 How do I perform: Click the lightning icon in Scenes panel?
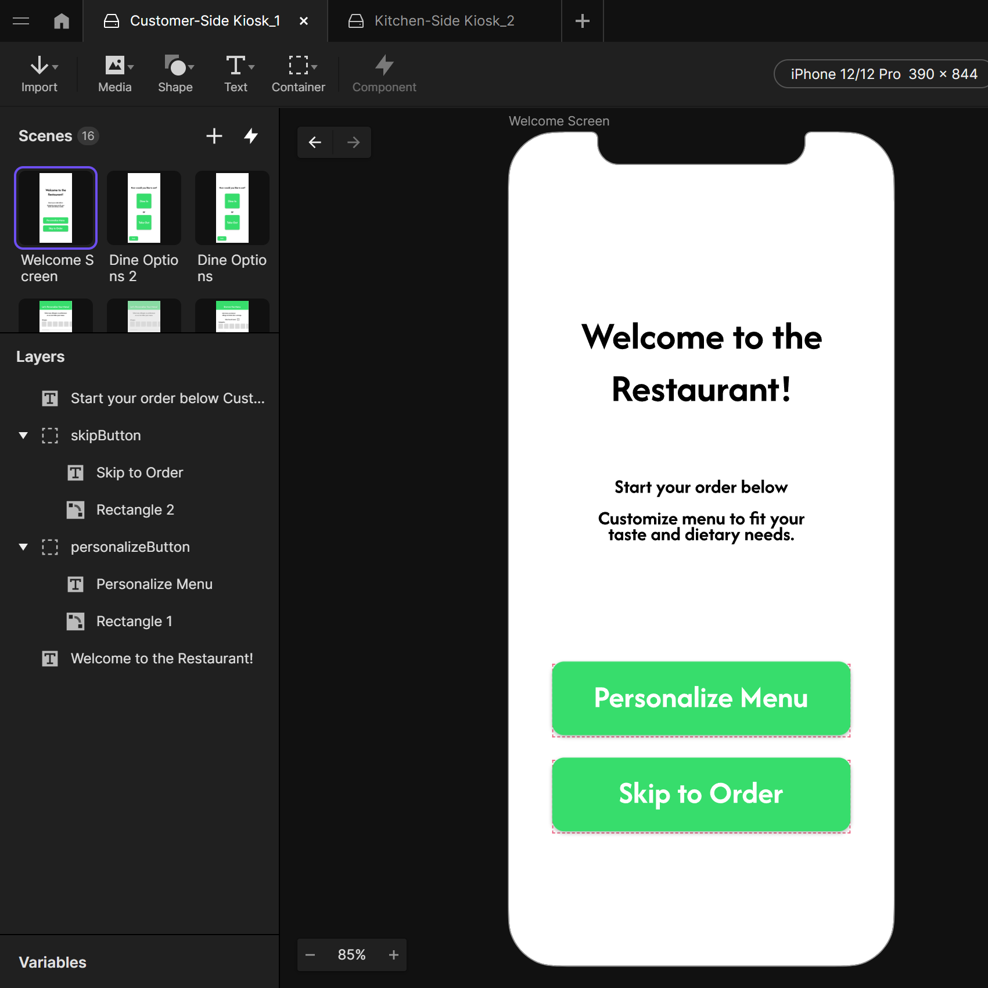pyautogui.click(x=252, y=136)
